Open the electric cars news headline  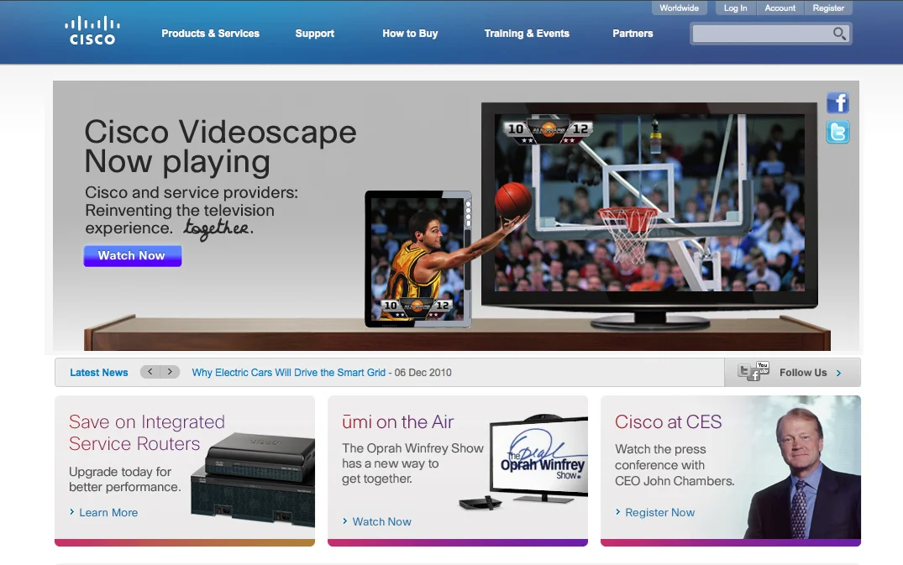[x=288, y=372]
